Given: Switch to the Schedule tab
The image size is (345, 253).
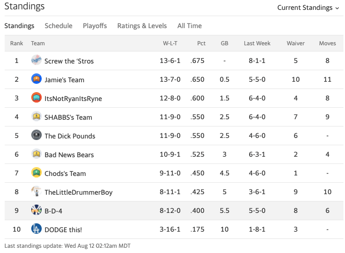Looking at the screenshot, I should click(58, 26).
